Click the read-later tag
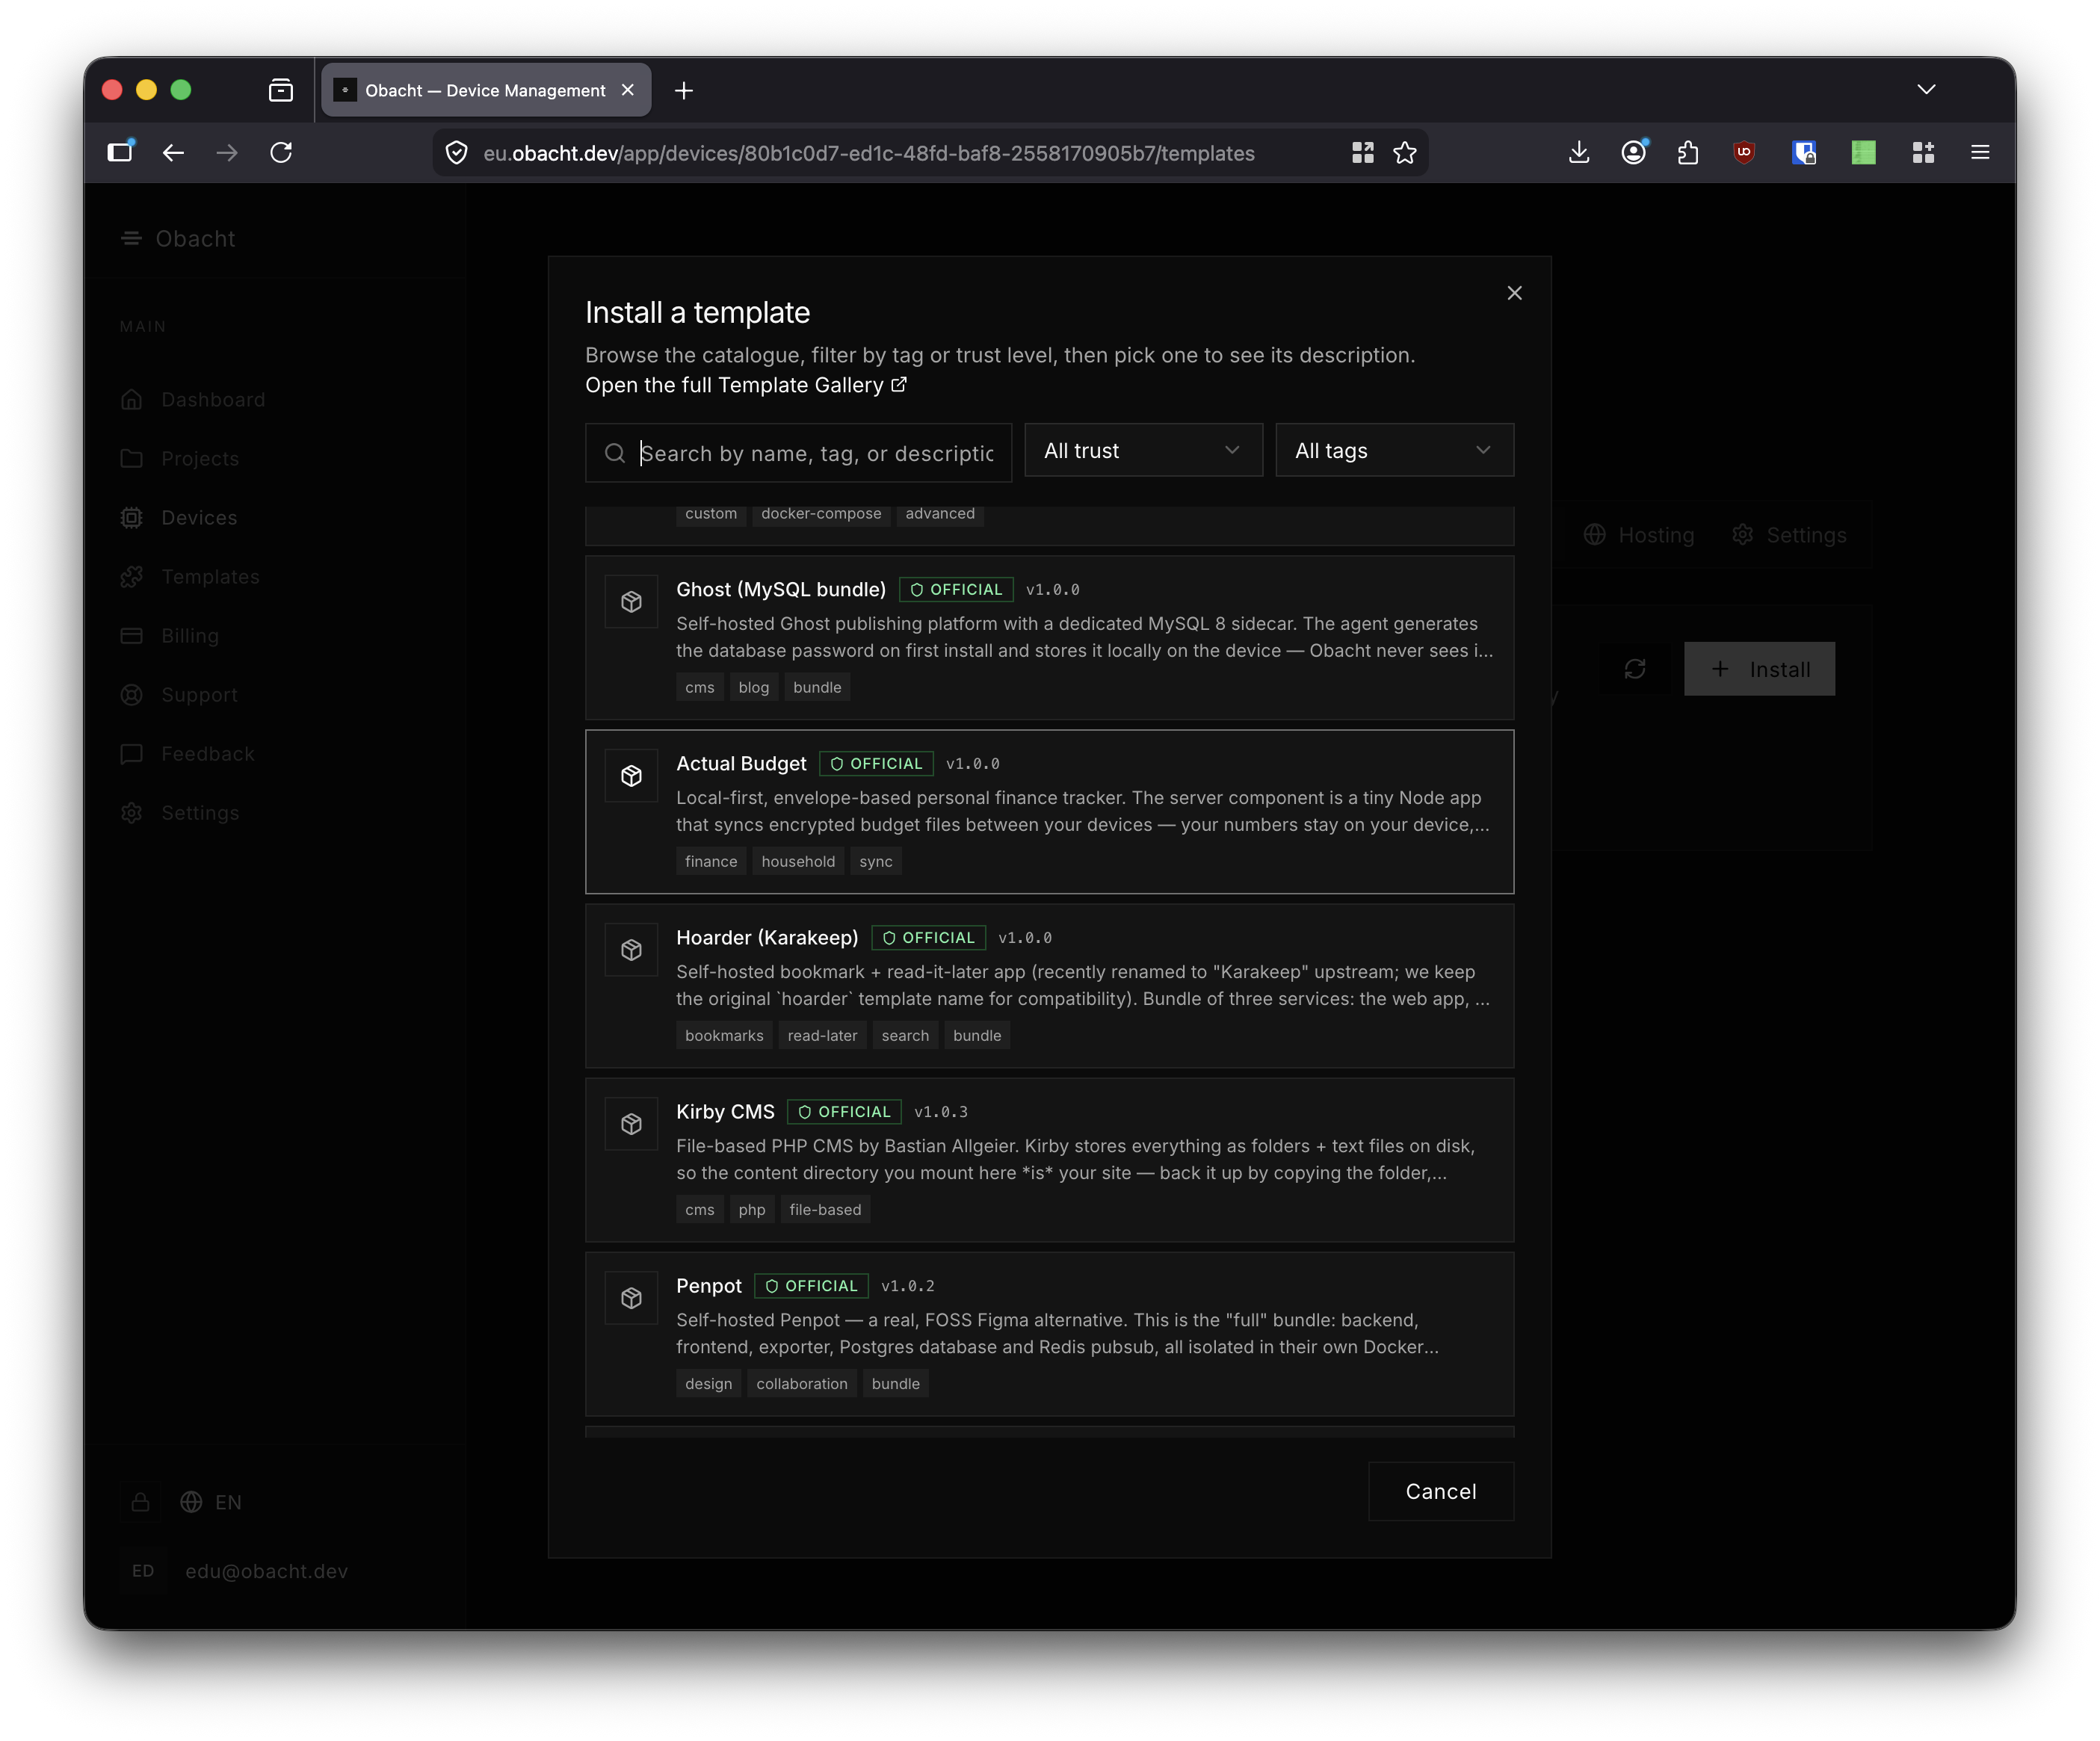The height and width of the screenshot is (1741, 2100). [x=822, y=1035]
